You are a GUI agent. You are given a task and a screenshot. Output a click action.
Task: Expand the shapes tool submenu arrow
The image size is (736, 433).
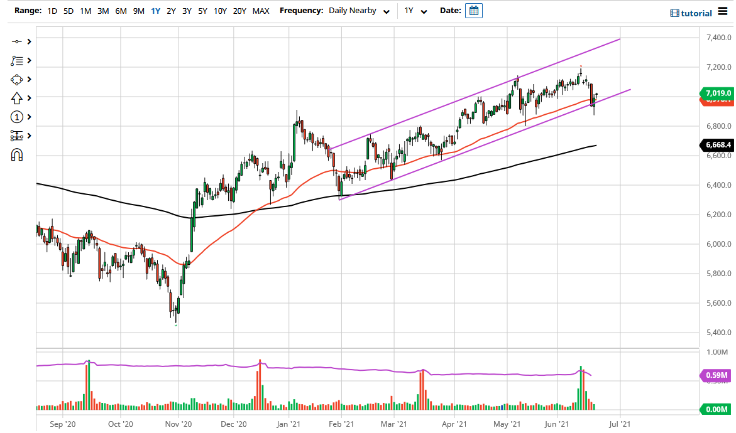[x=29, y=80]
